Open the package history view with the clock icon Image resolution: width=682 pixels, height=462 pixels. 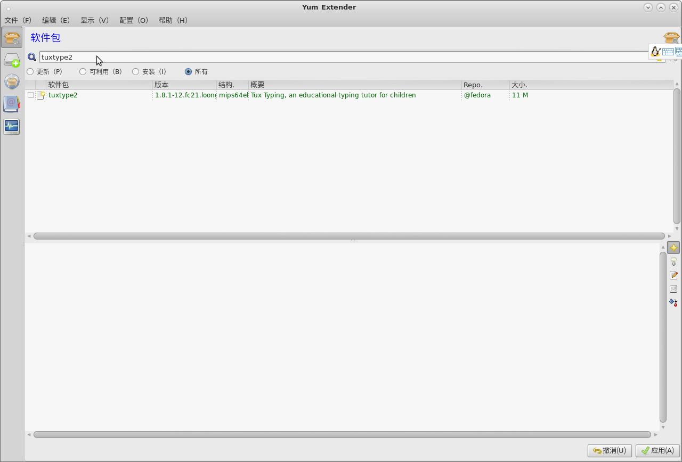12,81
